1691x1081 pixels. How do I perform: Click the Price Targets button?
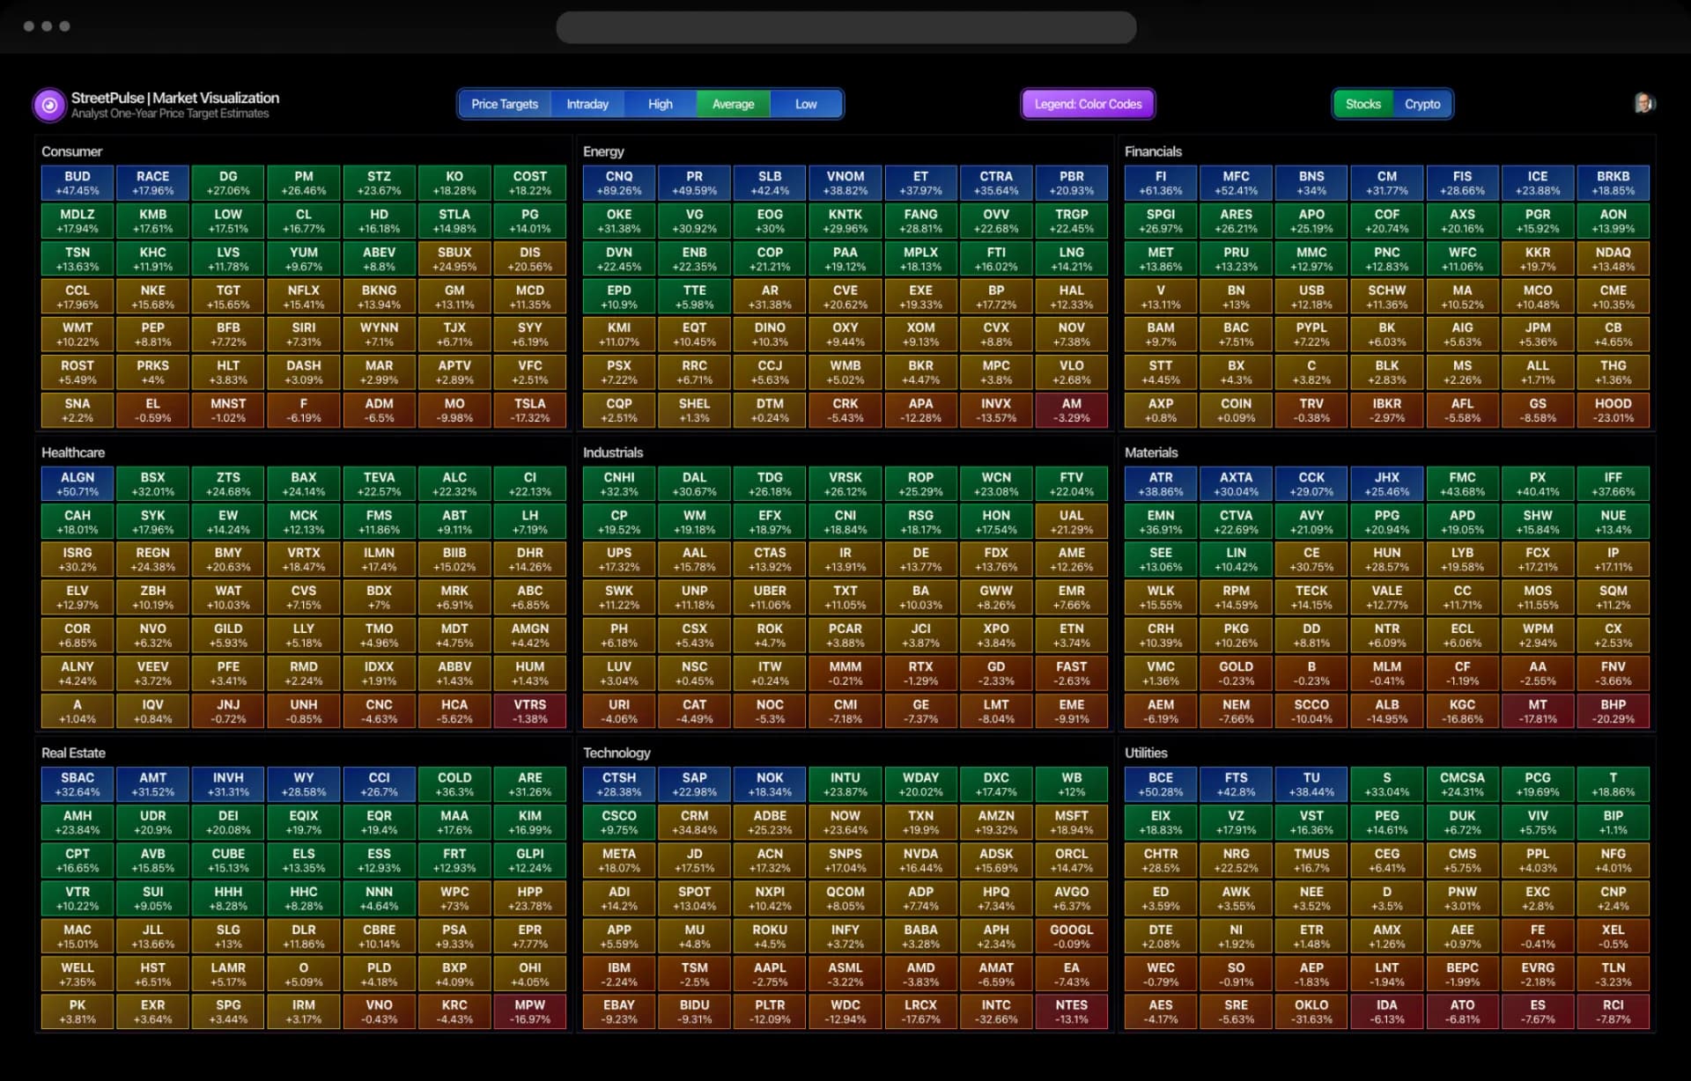click(505, 104)
